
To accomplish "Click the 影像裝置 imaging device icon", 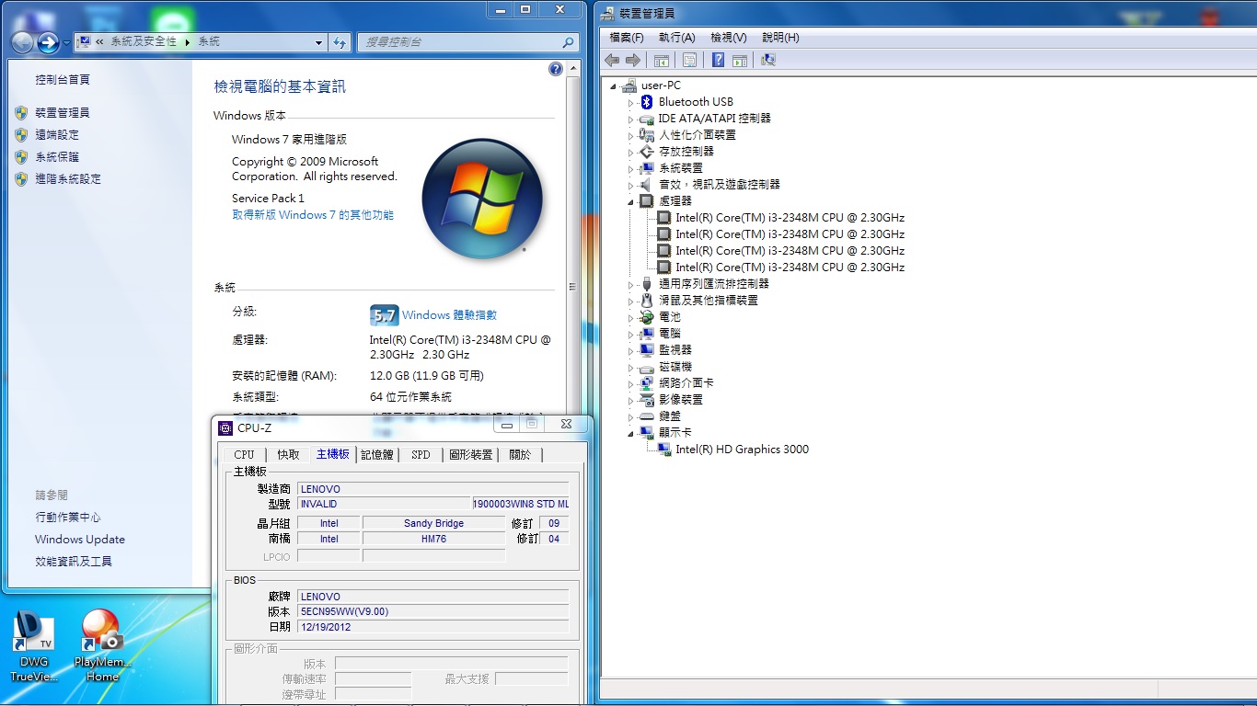I will 647,400.
